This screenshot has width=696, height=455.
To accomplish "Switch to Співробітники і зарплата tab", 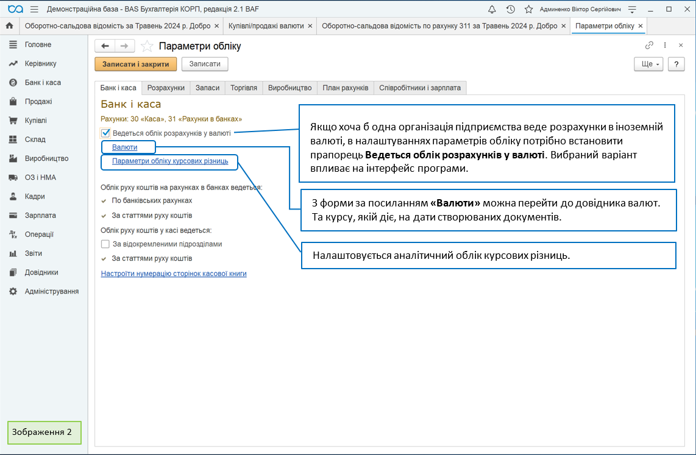I will coord(420,88).
